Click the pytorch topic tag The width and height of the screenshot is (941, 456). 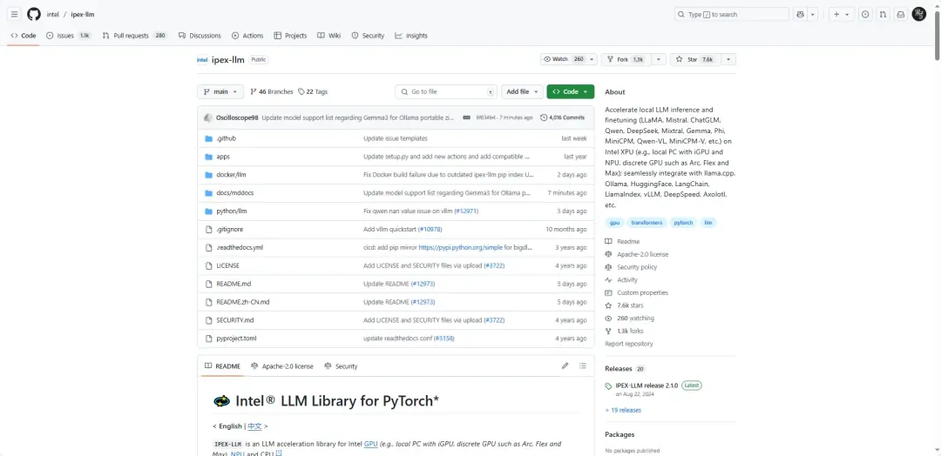coord(683,222)
